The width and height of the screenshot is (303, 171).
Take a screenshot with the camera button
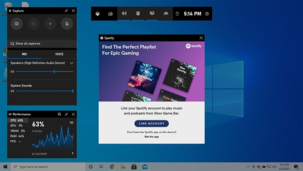click(x=17, y=24)
